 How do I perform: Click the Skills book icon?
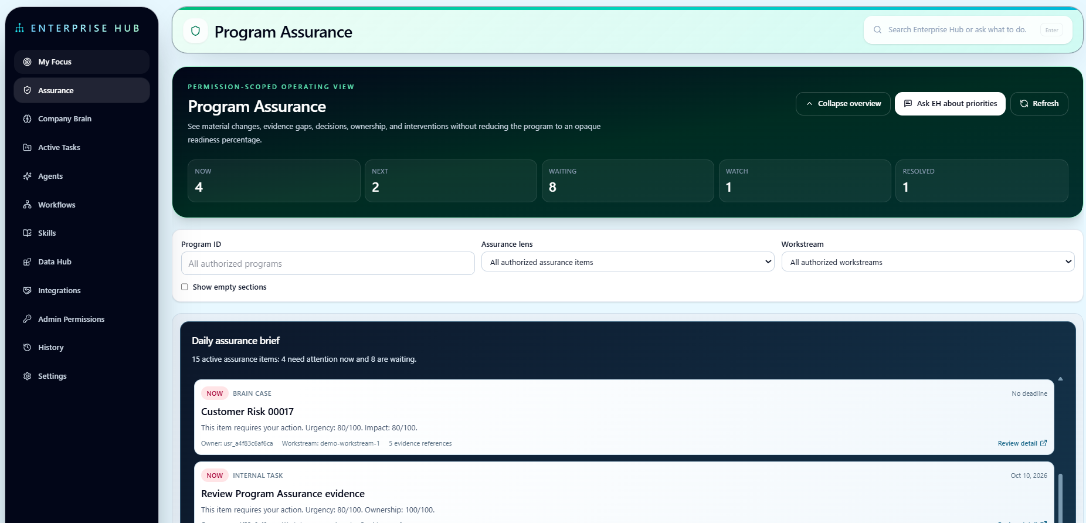[27, 233]
